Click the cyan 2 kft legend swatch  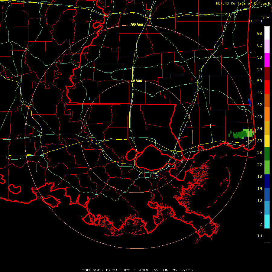point(267,222)
